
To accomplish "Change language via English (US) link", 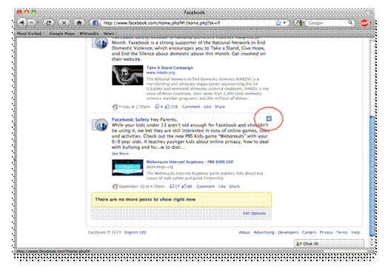I will (136, 232).
